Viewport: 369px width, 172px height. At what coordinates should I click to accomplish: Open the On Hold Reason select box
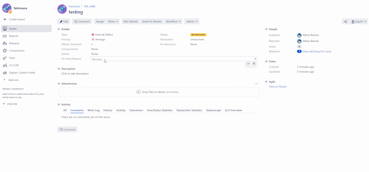[174, 58]
